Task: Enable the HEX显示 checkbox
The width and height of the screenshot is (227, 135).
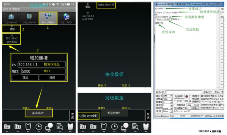Action: (190, 96)
